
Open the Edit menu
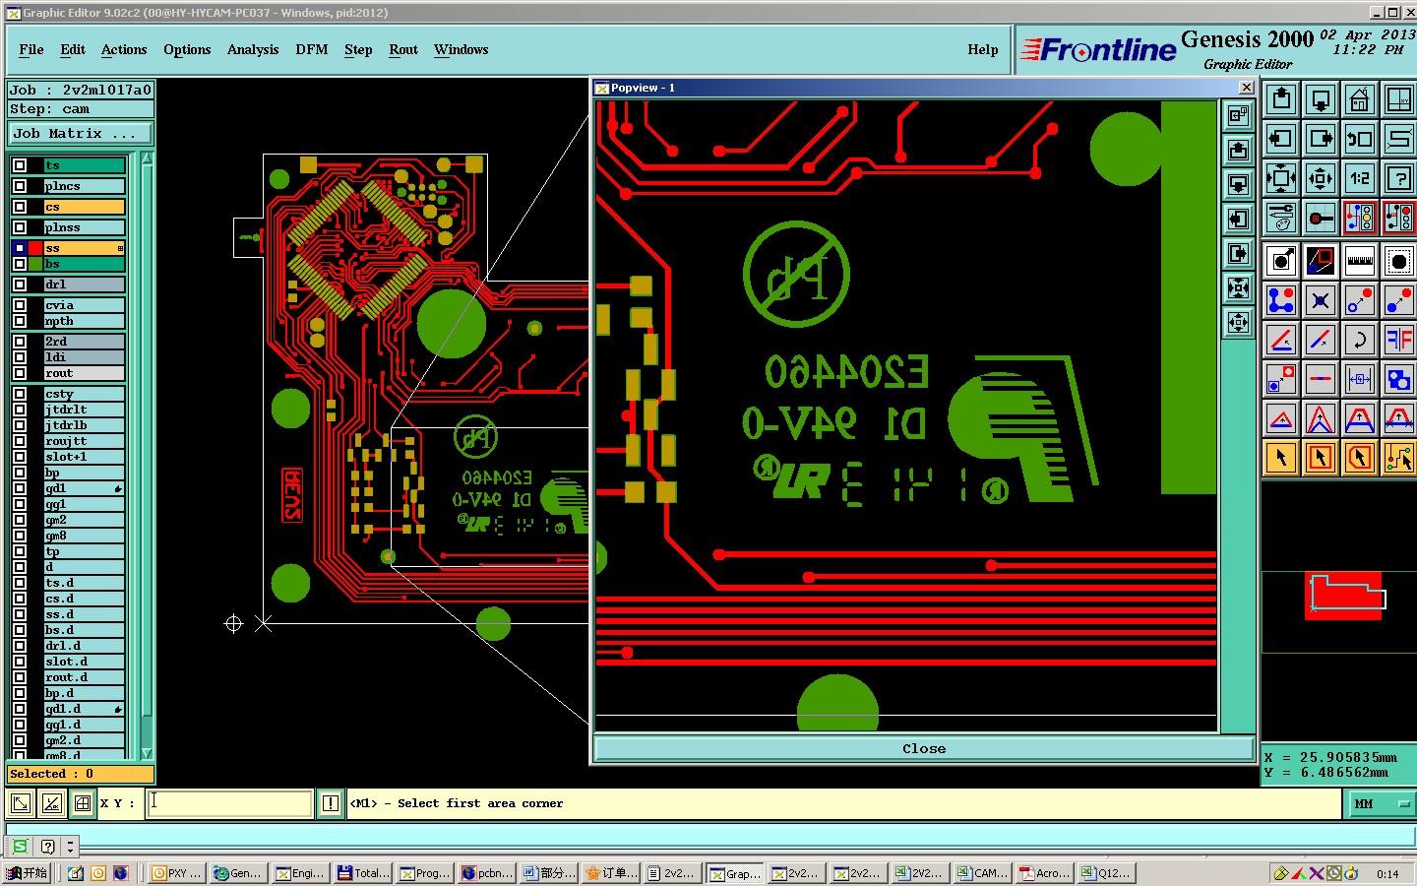[x=73, y=49]
